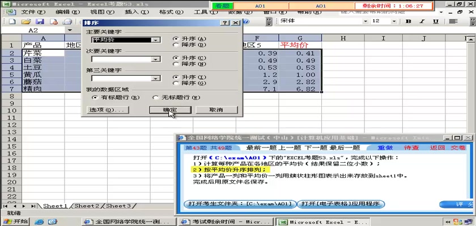Switch to the Sheet3 tab
Viewport: 476px width, 226px height.
118,206
